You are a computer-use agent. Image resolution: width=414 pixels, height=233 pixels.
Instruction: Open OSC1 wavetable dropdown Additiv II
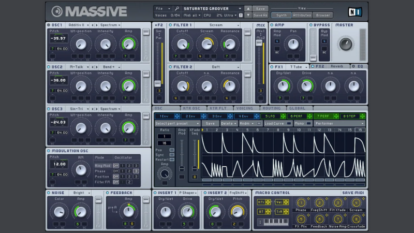(x=78, y=25)
